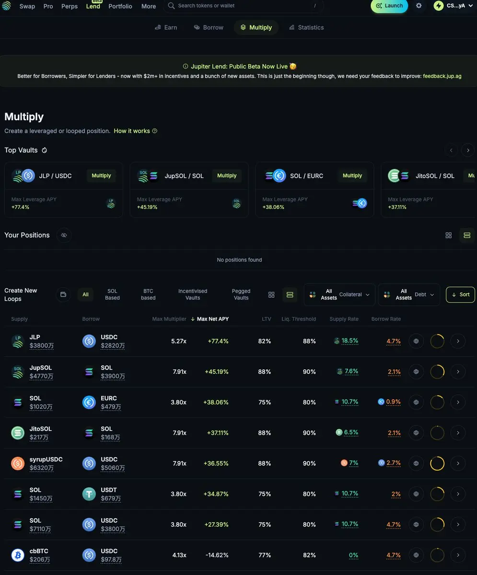
Task: Expand the cbBTC / USDC row arrow
Action: tap(458, 555)
